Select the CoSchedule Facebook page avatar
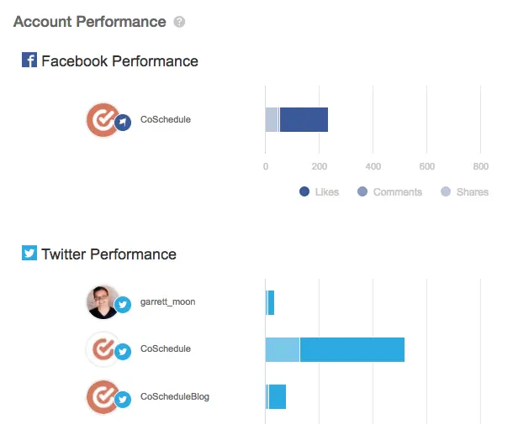This screenshot has height=424, width=513. pyautogui.click(x=103, y=120)
